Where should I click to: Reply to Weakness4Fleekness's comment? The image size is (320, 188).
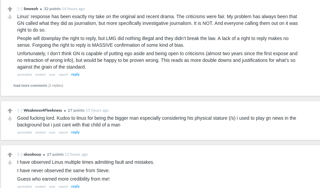[75, 132]
